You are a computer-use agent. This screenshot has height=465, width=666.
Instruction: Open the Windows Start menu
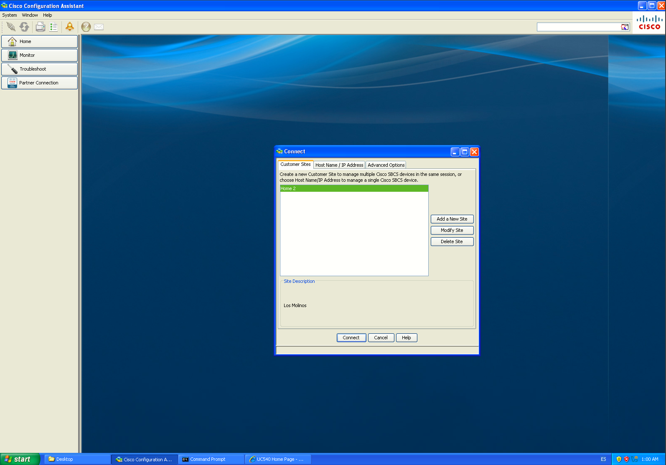coord(20,459)
